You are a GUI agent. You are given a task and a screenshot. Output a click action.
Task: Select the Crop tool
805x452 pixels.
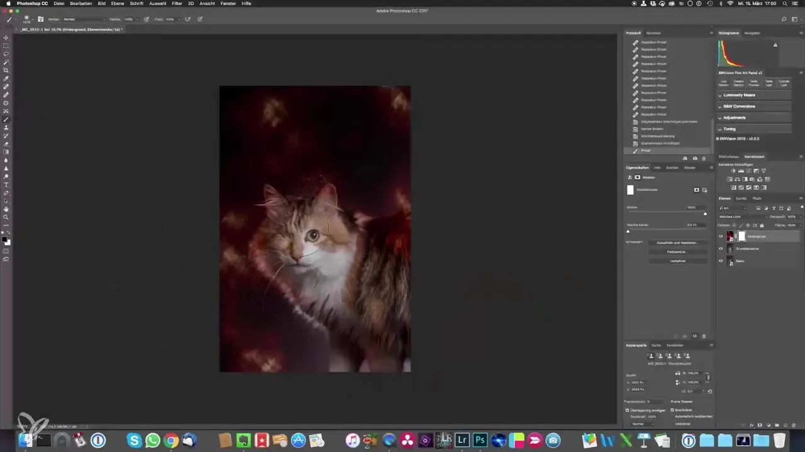pyautogui.click(x=6, y=70)
